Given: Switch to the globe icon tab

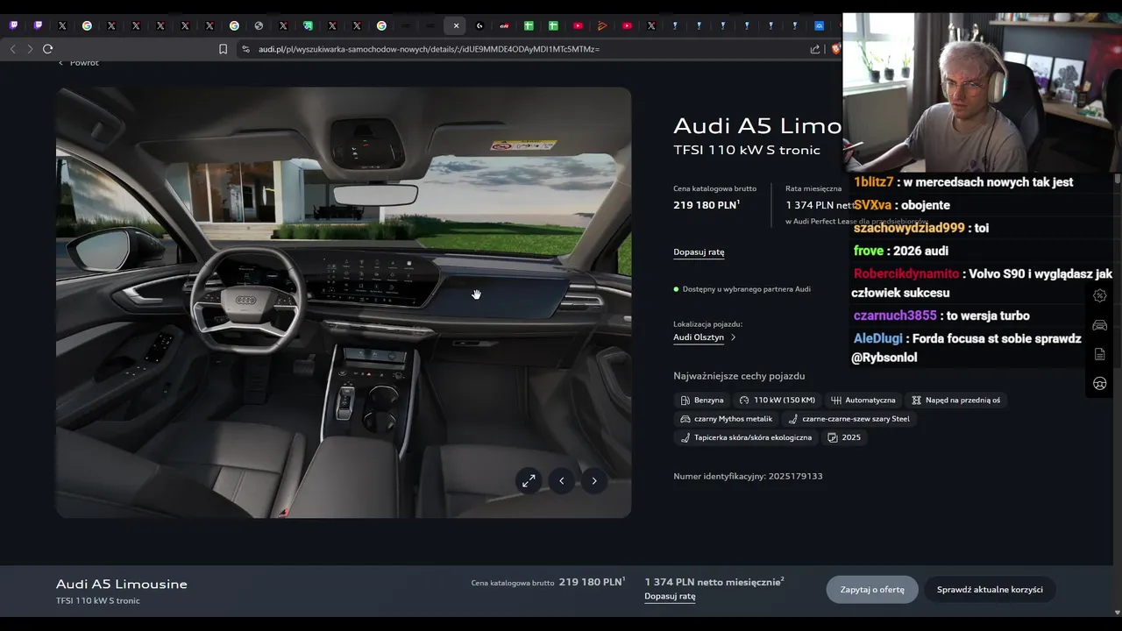Looking at the screenshot, I should click(x=259, y=25).
